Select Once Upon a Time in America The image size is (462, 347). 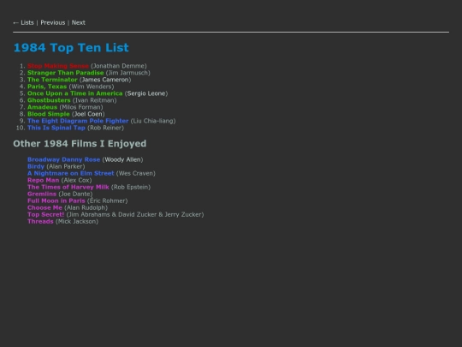tap(74, 93)
